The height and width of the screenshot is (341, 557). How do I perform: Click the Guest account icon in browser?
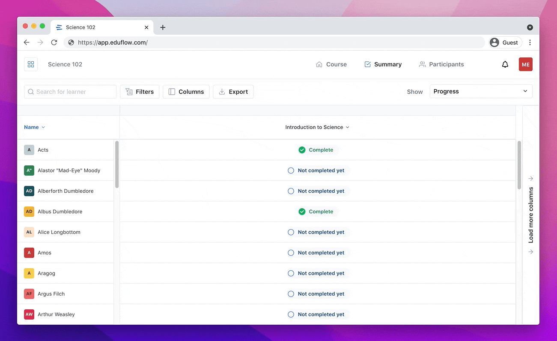pos(494,42)
